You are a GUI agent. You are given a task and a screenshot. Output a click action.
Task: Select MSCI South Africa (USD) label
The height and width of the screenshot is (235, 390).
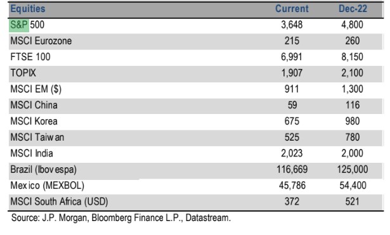(x=59, y=201)
